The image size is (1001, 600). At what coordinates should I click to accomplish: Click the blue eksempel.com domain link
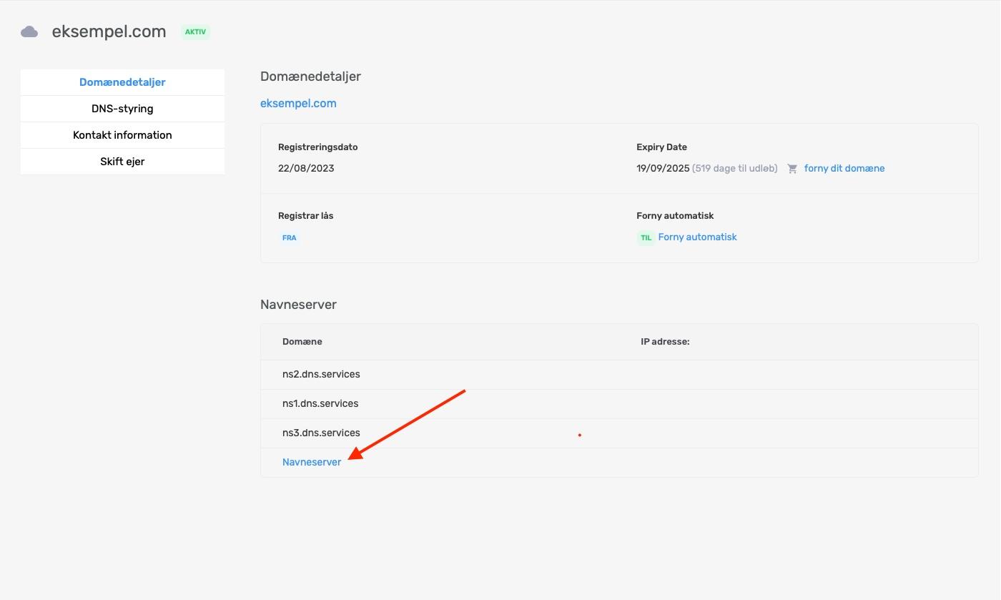298,103
